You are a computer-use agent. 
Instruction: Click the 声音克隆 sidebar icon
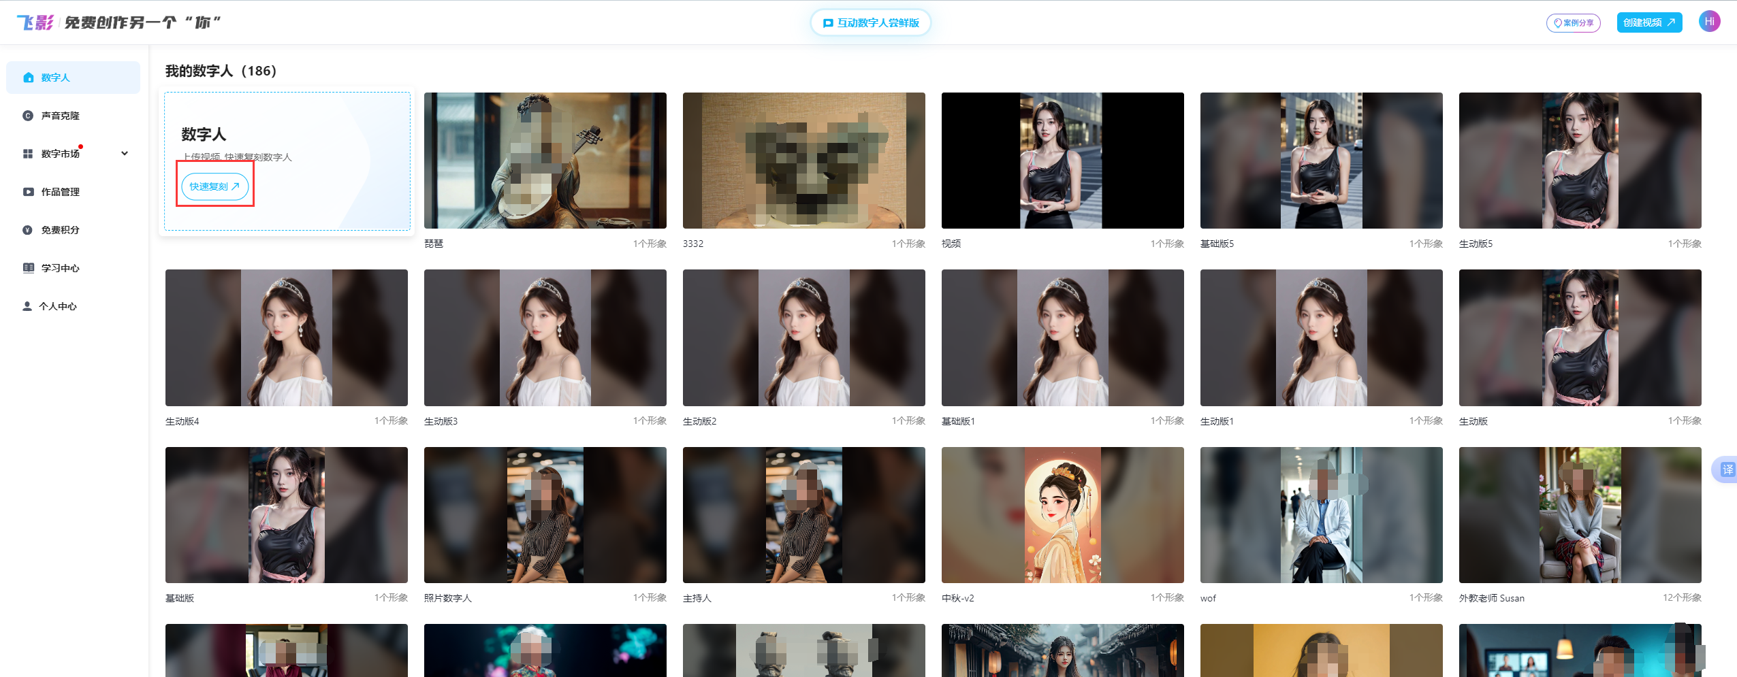[28, 116]
